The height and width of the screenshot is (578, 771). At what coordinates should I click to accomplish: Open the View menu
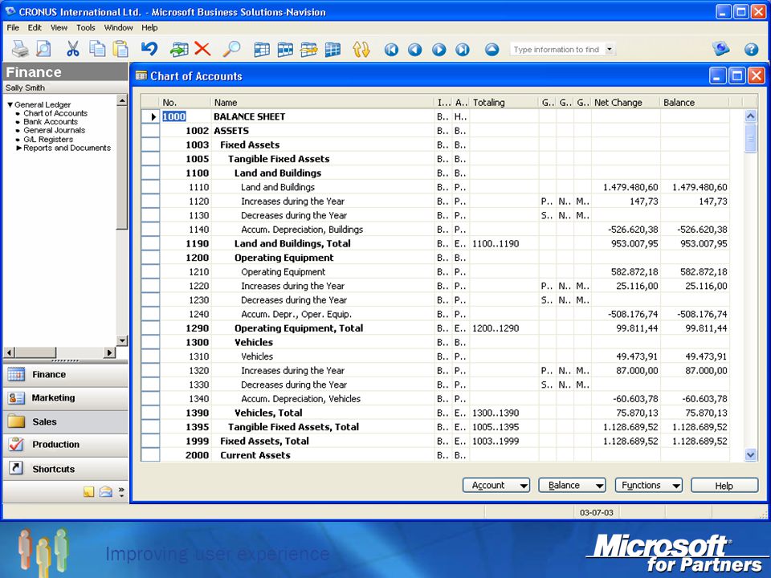click(x=59, y=27)
